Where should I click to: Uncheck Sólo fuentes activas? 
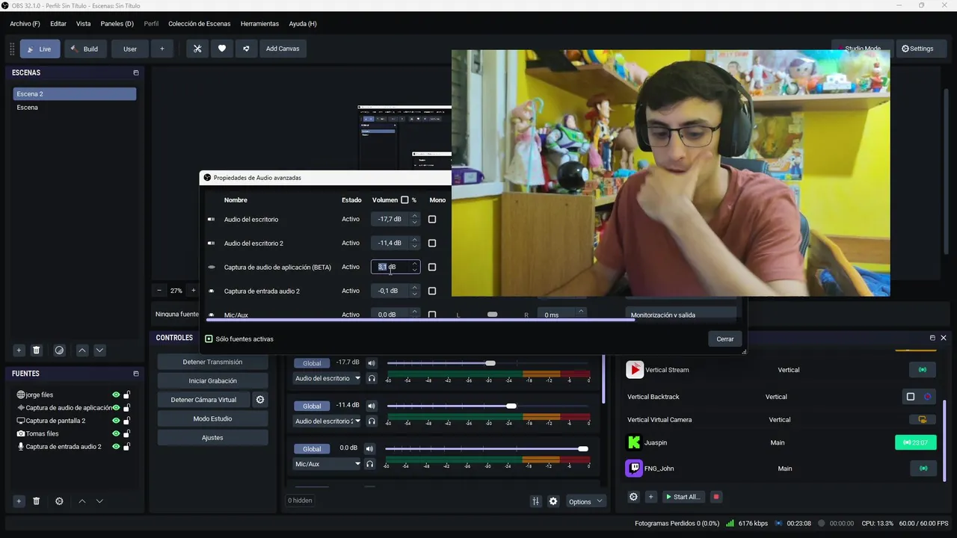(209, 338)
